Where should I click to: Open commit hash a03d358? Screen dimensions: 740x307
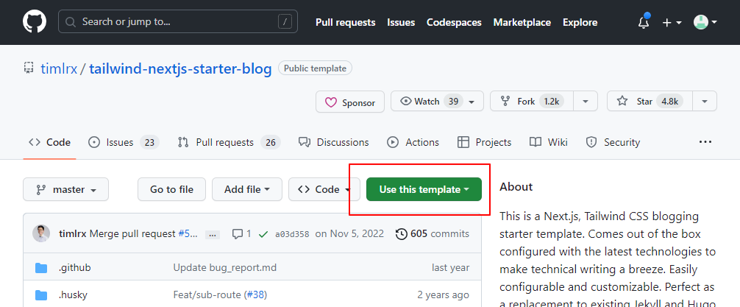click(292, 234)
